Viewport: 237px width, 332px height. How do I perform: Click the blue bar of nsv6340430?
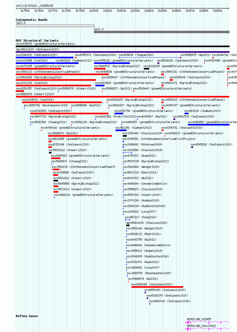(x=44, y=58)
